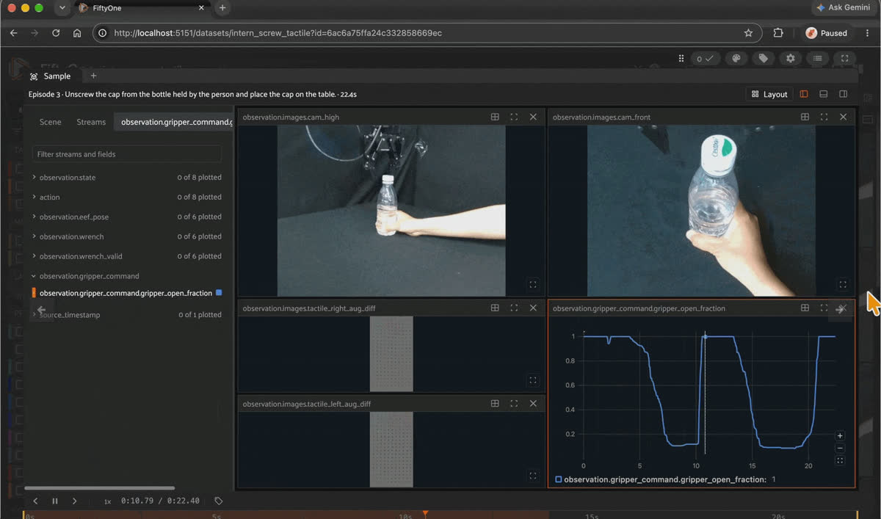This screenshot has width=881, height=519.
Task: Toggle the right sidebar layout
Action: pos(844,94)
